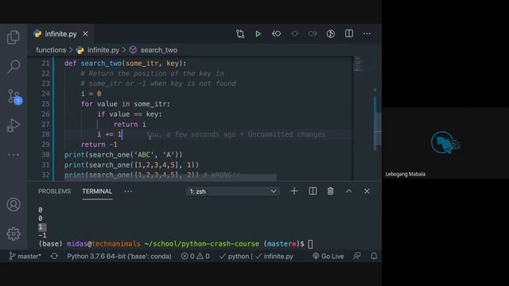Viewport: 509px width, 286px height.
Task: Click the 'return -1' code line
Action: (99, 145)
